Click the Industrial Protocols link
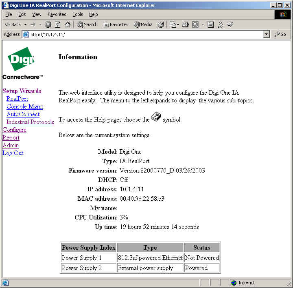This screenshot has height=288, width=293. click(30, 122)
